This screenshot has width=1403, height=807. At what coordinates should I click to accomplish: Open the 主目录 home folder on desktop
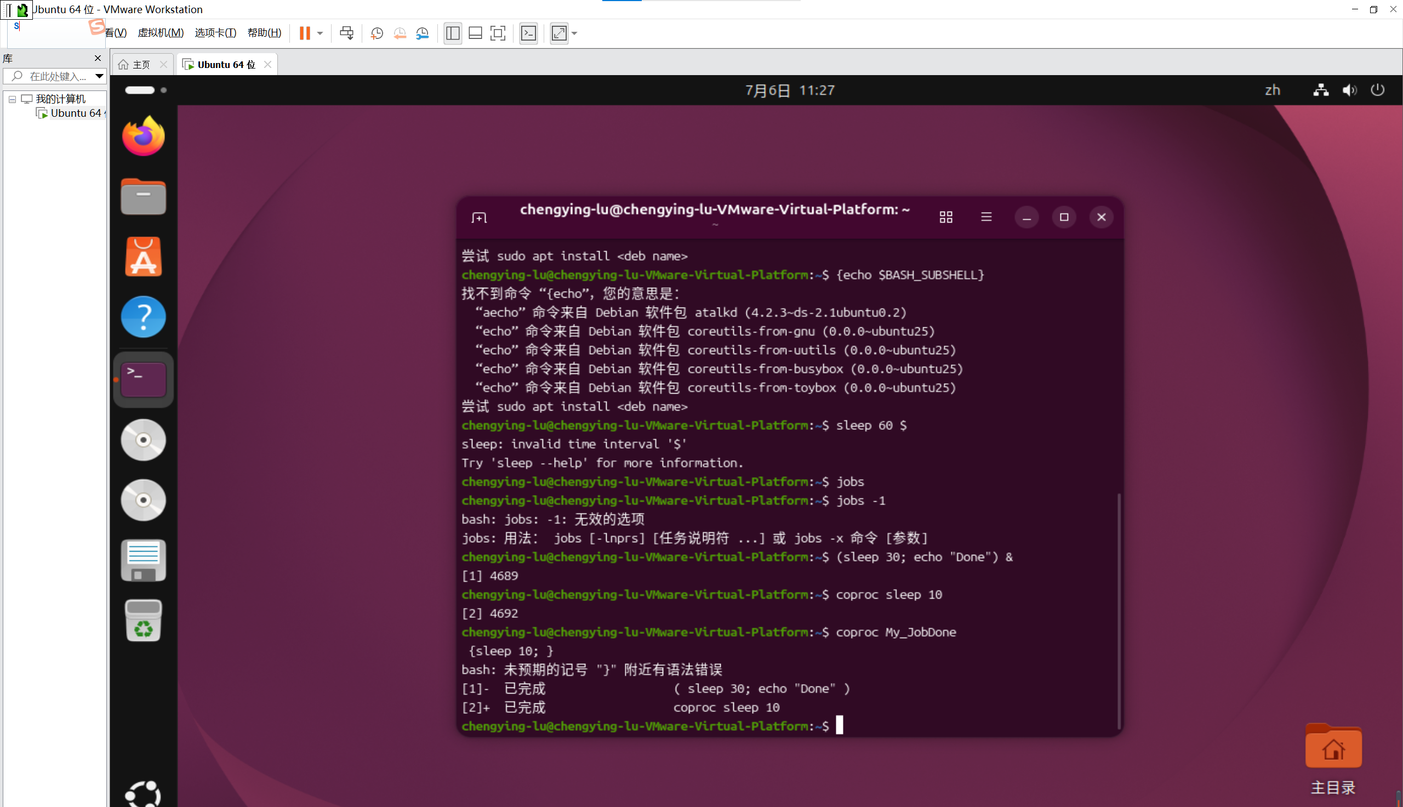(1333, 760)
